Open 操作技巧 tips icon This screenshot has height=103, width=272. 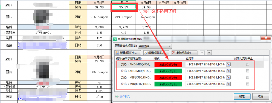coord(117,96)
